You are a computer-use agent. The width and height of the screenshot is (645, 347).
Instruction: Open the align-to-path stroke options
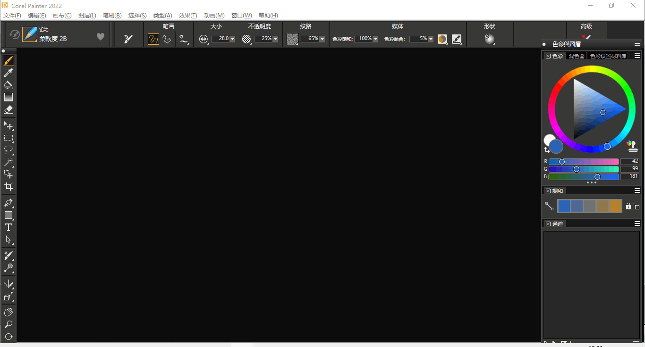pos(184,39)
